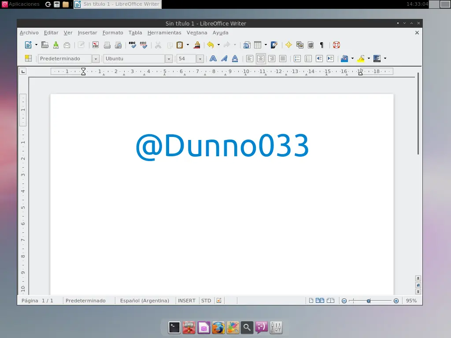The image size is (451, 338).
Task: Open LibreOffice Help lifebuoy icon
Action: coord(336,45)
